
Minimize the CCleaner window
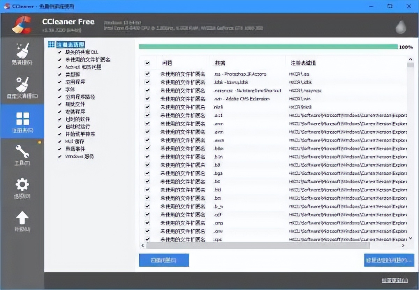(371, 6)
